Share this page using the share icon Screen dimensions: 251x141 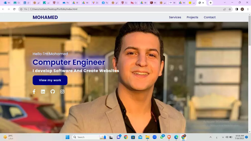click(224, 9)
